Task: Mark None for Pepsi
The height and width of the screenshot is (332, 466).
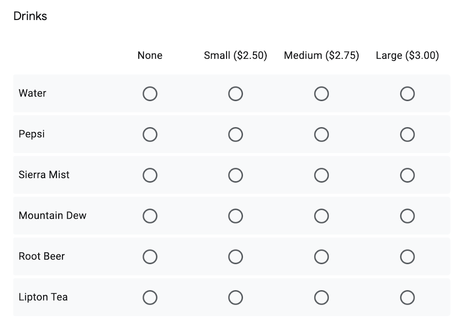Action: (x=150, y=134)
